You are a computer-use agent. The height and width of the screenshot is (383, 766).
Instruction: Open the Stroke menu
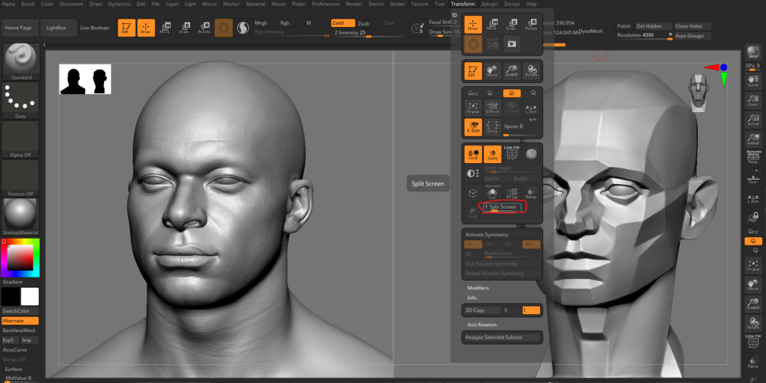(x=396, y=4)
